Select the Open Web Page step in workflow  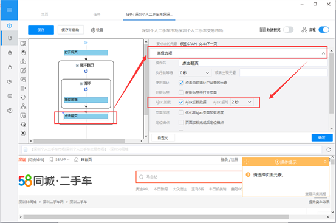pos(86,52)
